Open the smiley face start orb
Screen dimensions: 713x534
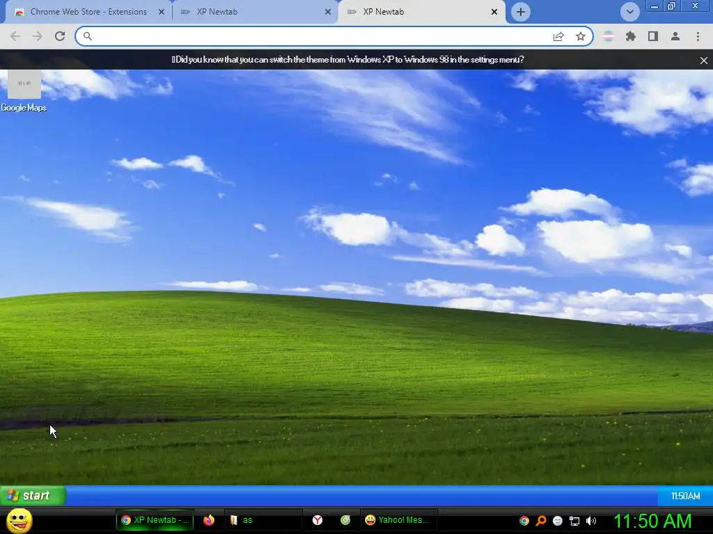(19, 520)
